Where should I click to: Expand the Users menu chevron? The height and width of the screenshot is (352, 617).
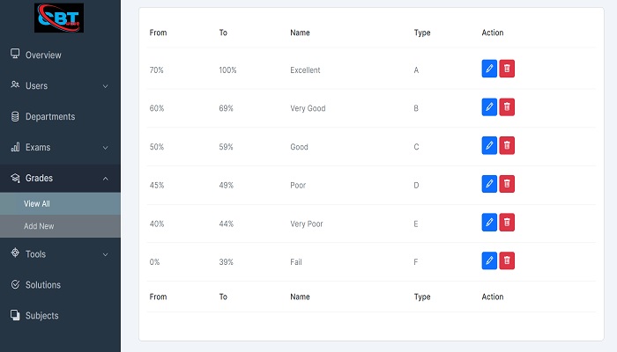pyautogui.click(x=105, y=86)
